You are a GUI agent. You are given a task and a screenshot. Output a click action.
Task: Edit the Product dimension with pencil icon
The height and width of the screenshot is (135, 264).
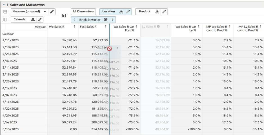164,12
